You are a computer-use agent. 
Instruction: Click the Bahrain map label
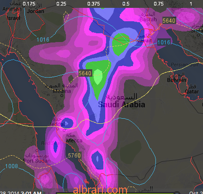[x=177, y=80]
